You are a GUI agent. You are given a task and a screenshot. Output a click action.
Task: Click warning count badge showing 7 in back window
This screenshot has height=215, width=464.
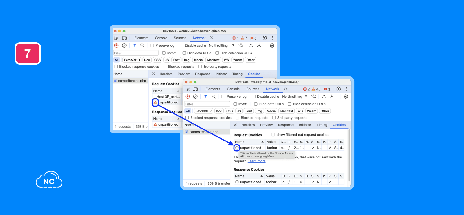point(244,38)
